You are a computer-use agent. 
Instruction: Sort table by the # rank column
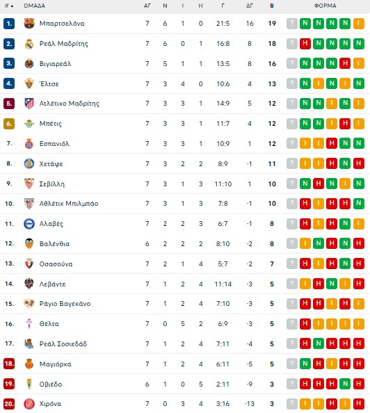pos(9,6)
